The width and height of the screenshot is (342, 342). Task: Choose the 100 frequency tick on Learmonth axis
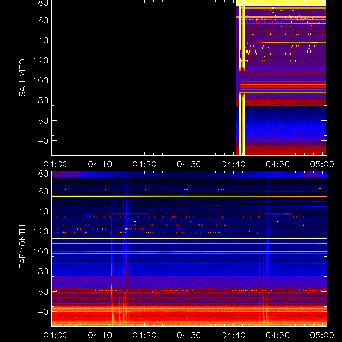(41, 251)
